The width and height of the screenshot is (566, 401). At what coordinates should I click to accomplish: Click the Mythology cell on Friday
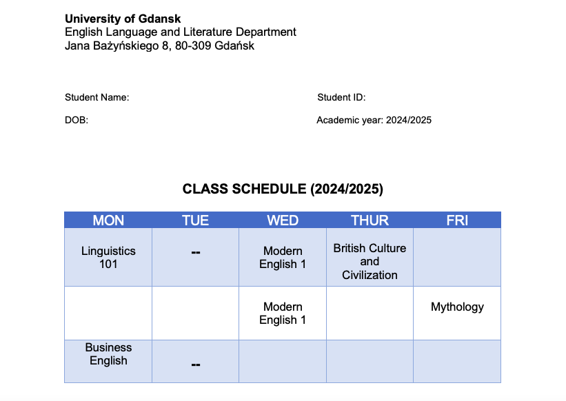(457, 313)
